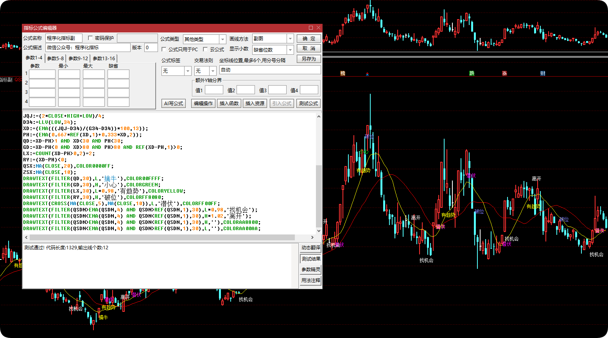The width and height of the screenshot is (608, 338).
Task: Click the 财 marker icon on the chart
Action: (543, 73)
